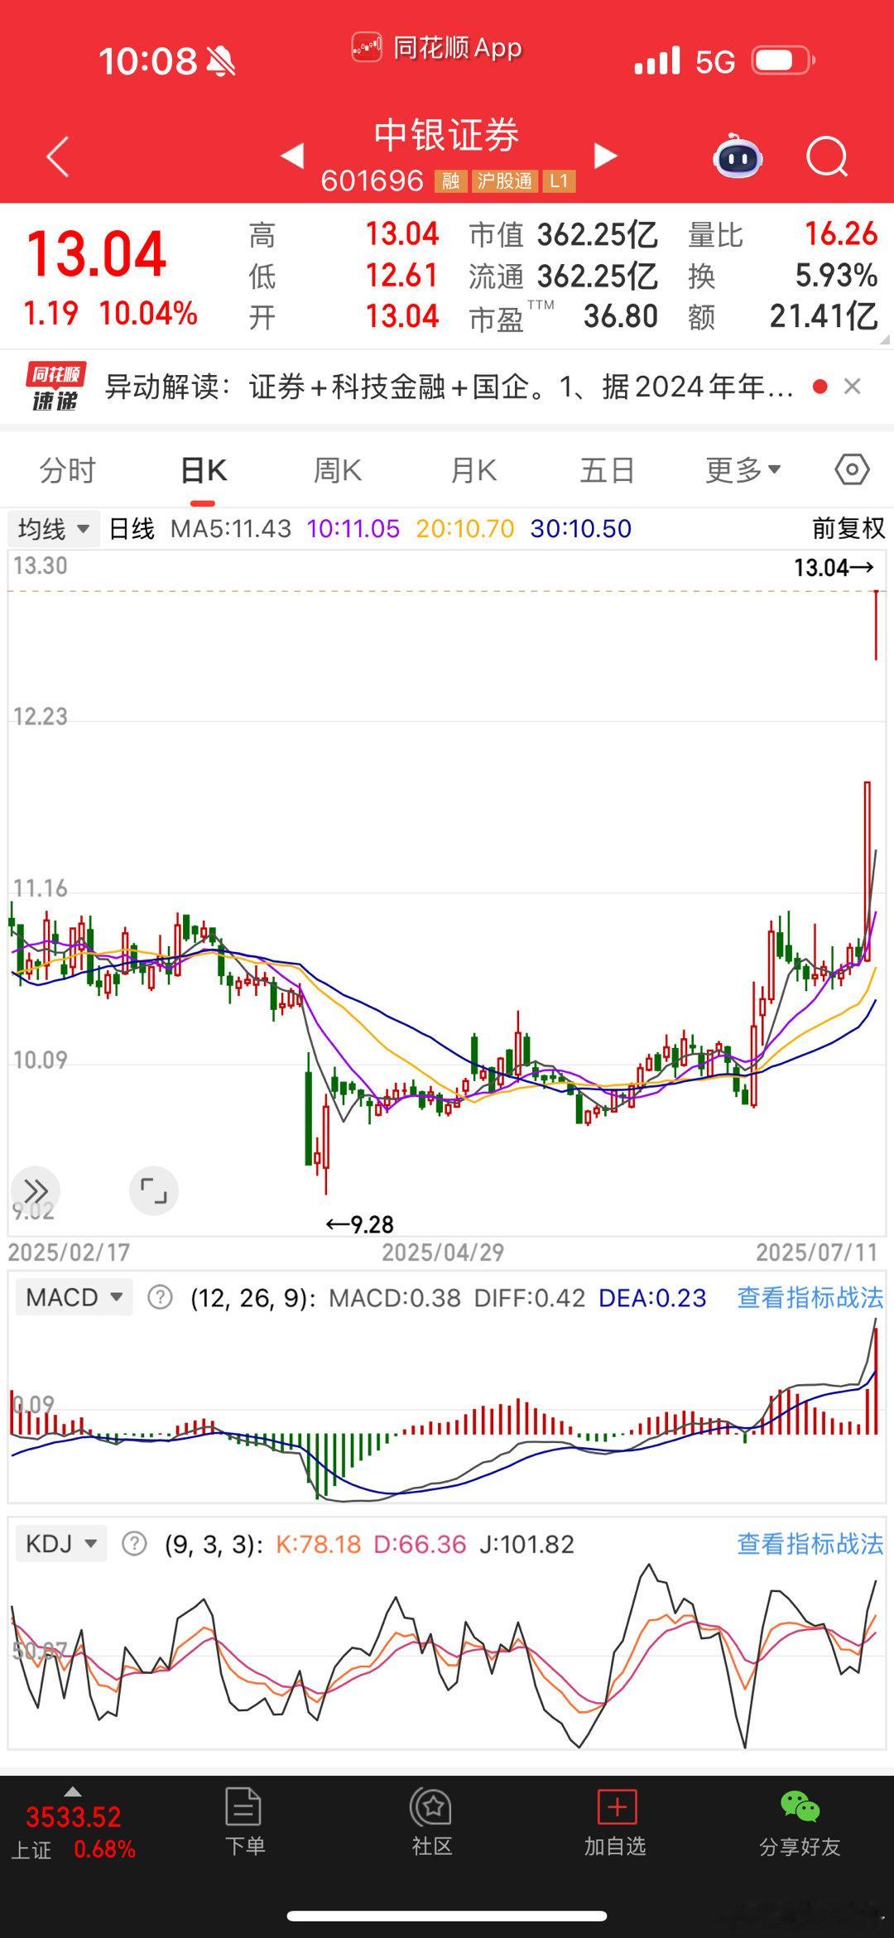Open MACD 查看指标战法 link

(810, 1297)
